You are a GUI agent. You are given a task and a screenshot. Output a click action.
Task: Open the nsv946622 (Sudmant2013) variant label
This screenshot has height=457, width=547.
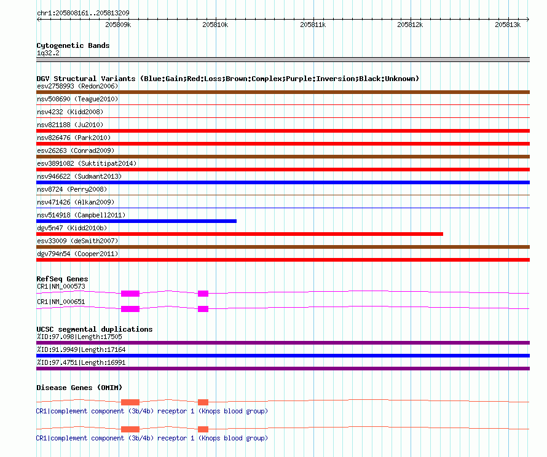tap(79, 176)
